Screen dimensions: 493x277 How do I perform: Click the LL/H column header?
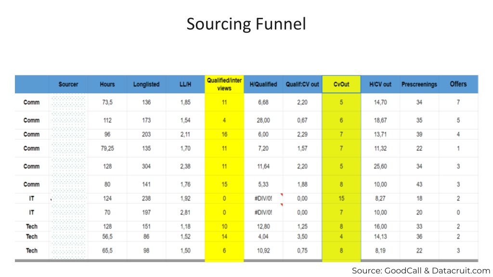click(185, 84)
